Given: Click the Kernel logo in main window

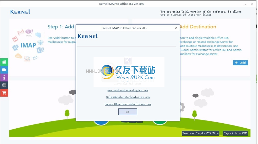Looking at the screenshot, I should (x=20, y=12).
